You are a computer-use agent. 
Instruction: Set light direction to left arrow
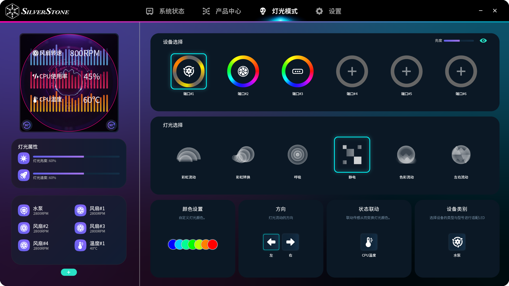tap(271, 242)
